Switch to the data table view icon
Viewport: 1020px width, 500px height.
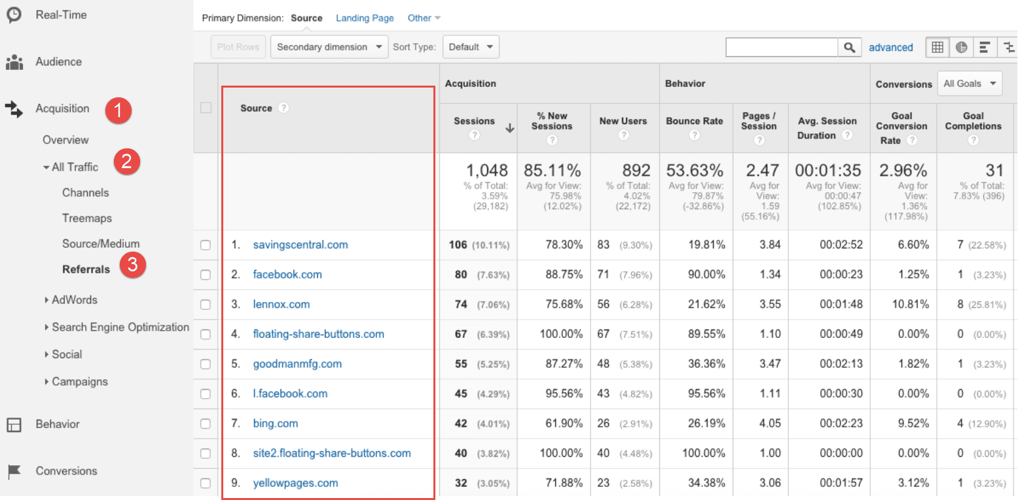point(938,47)
